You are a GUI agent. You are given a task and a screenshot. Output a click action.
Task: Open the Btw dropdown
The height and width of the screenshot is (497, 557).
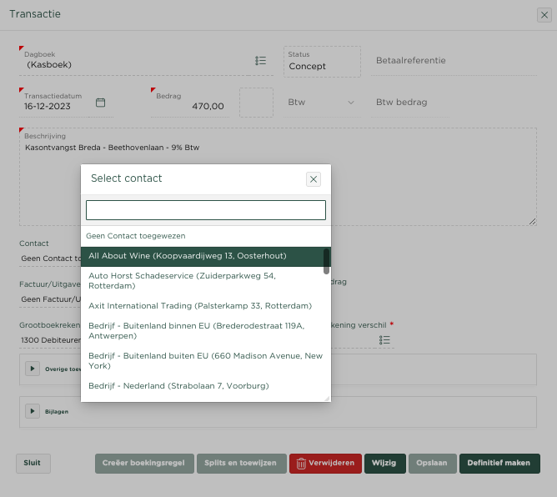tap(321, 103)
